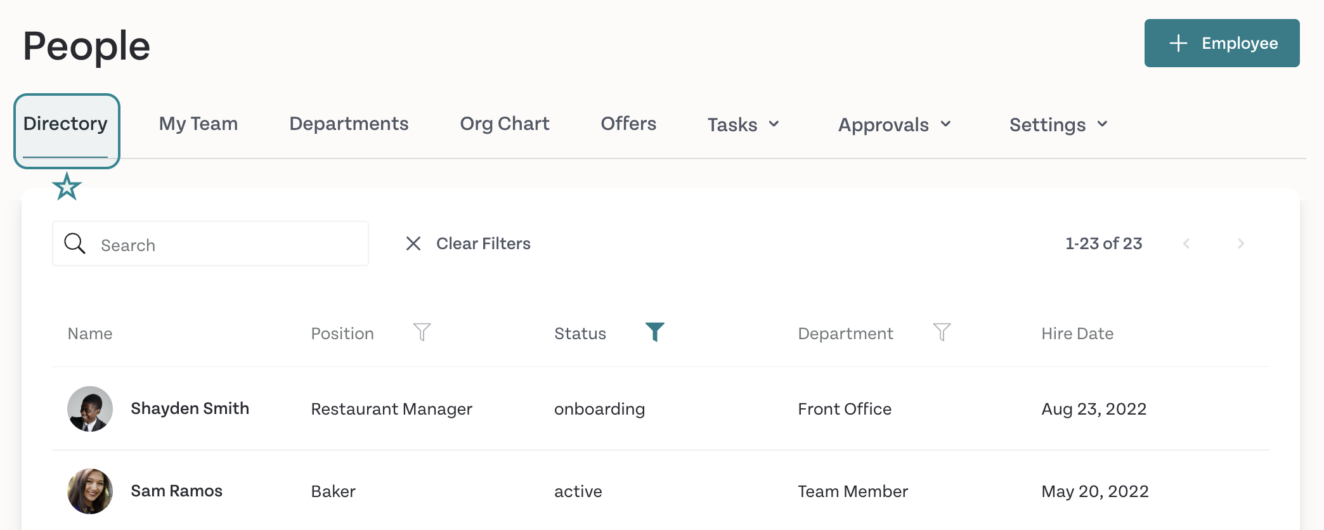
Task: Switch to the My Team tab
Action: click(x=198, y=124)
